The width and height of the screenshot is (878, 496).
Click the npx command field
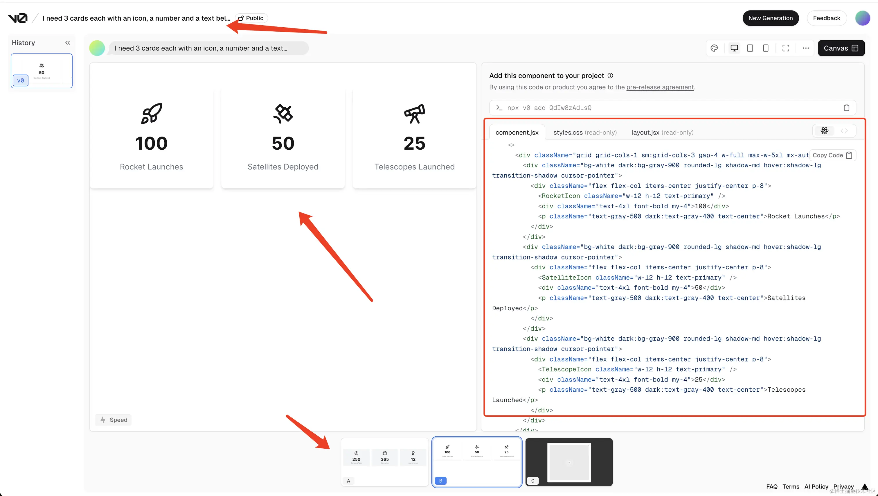pyautogui.click(x=672, y=108)
